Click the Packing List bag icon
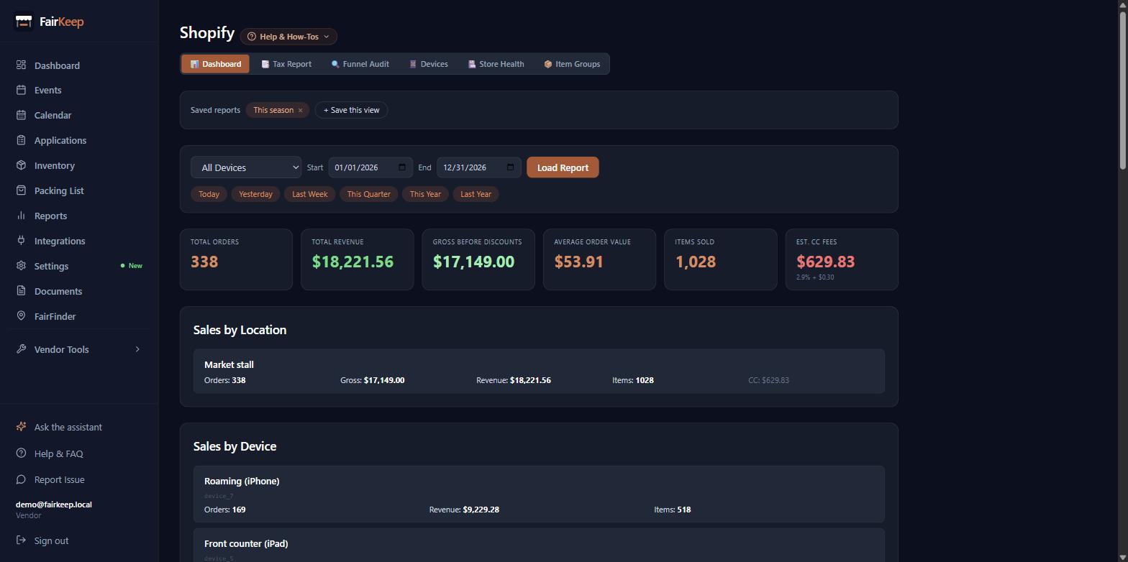Viewport: 1128px width, 562px height. 22,190
